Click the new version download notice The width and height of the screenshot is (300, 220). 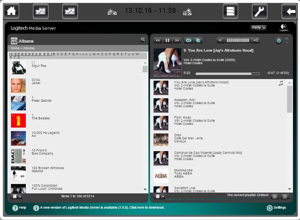[x=102, y=207]
